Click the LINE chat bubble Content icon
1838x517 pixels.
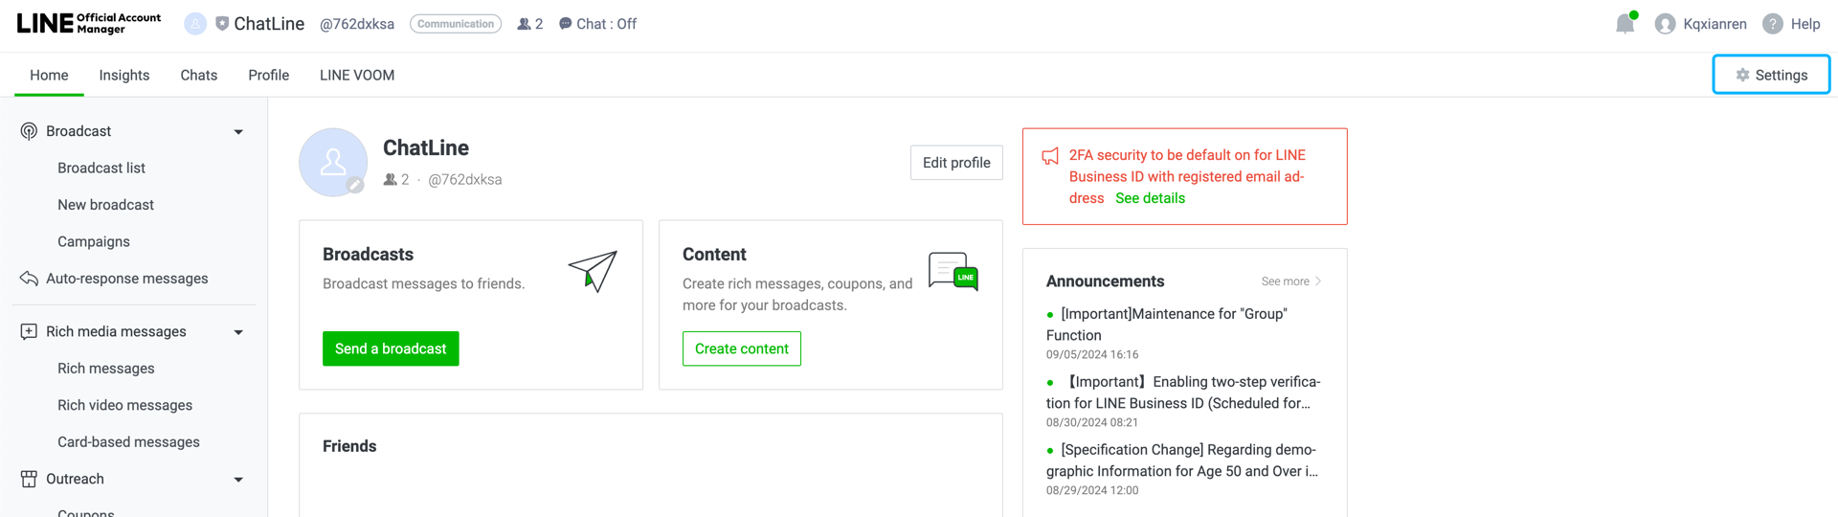coord(953,272)
